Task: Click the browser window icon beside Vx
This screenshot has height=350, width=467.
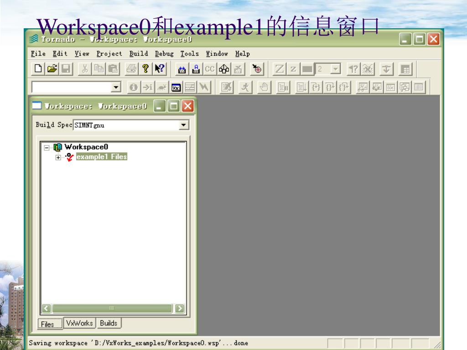Action: (190, 87)
